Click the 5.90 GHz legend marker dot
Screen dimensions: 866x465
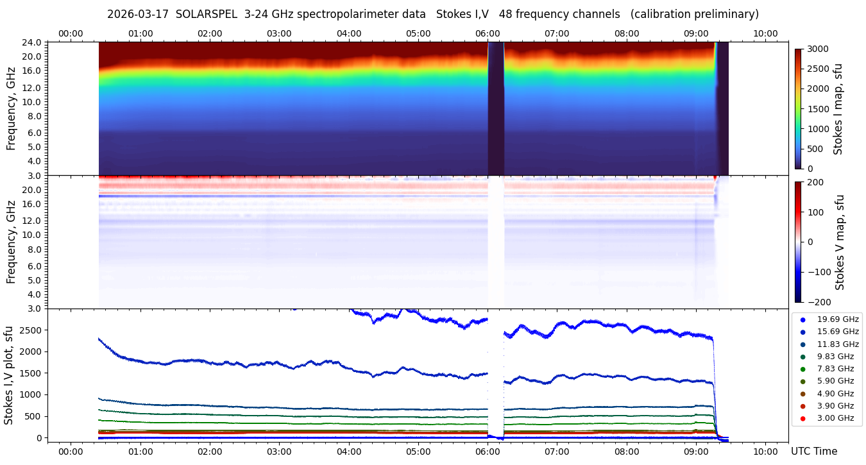tap(802, 382)
